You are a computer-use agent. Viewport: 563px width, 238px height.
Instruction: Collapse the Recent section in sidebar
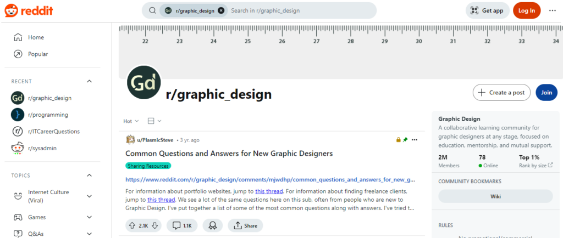pyautogui.click(x=90, y=81)
